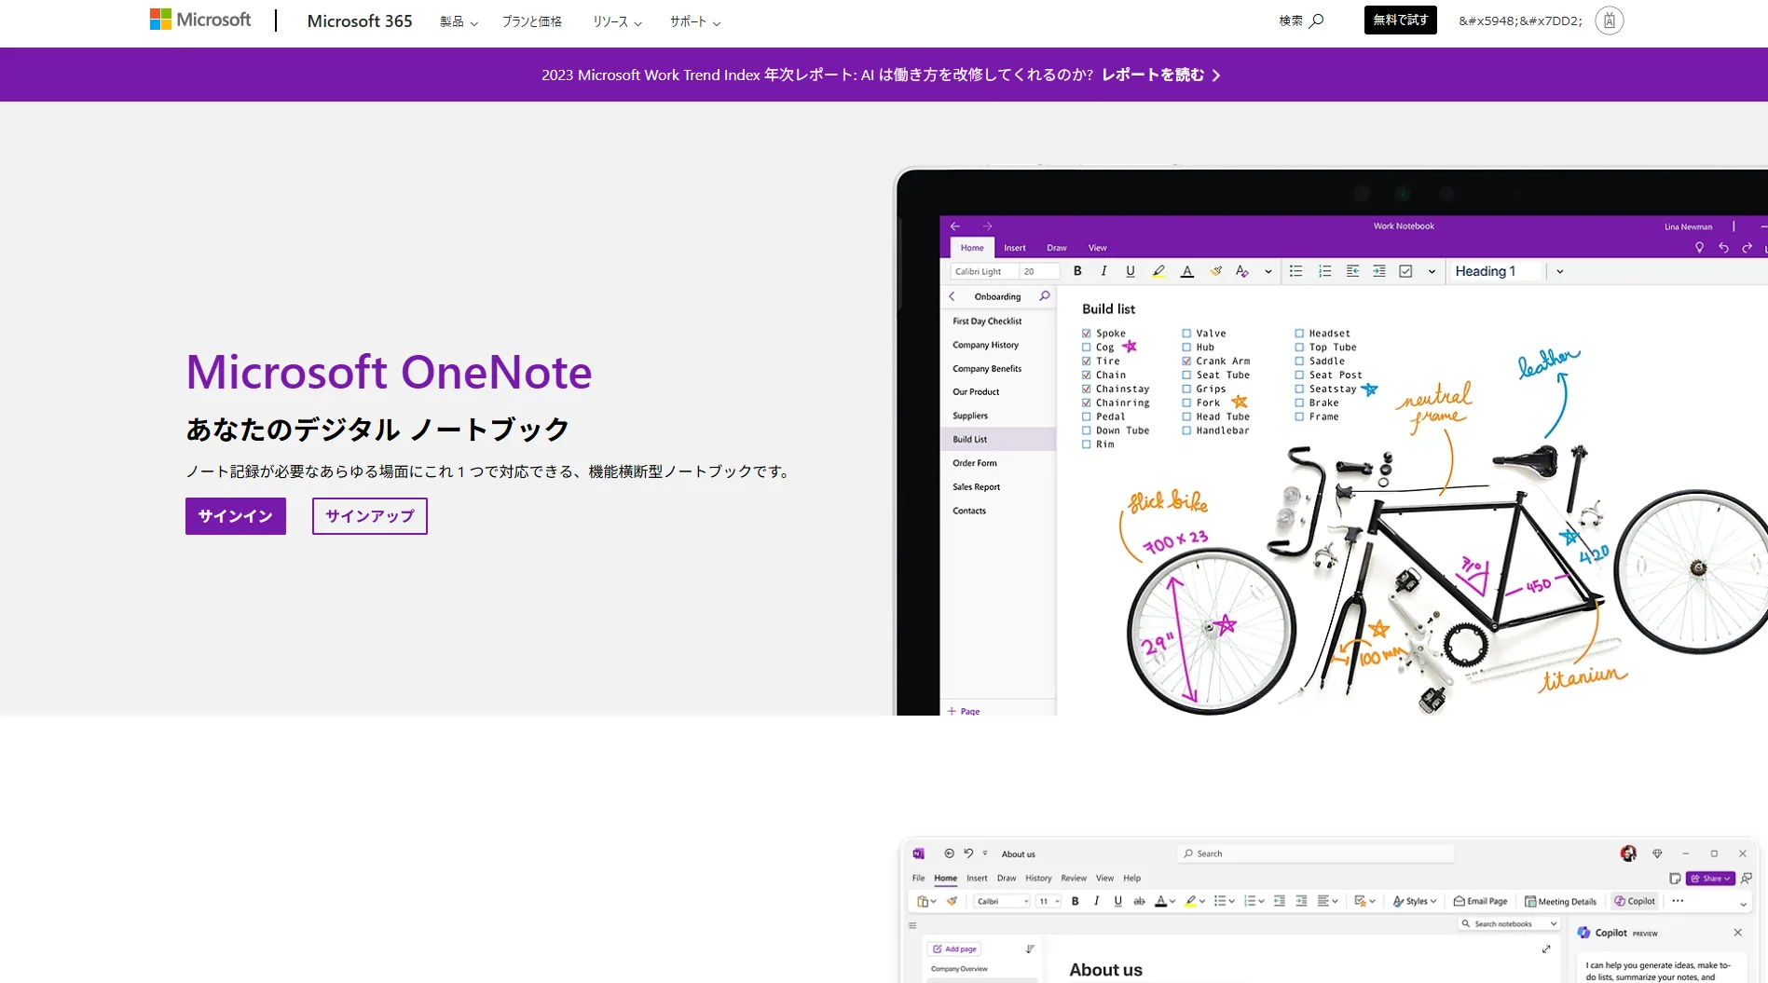Click the OneNote logo in desktop OneNote window
1768x983 pixels.
click(918, 853)
